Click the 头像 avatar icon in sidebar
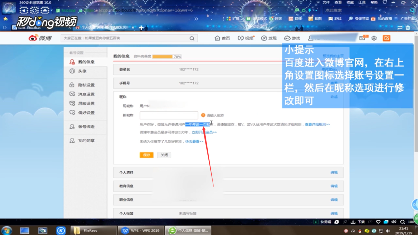 coord(72,71)
